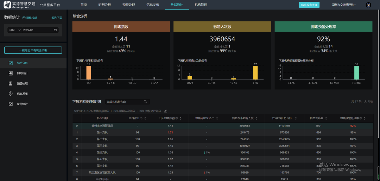380x181 pixels.
Task: Sort table by 白天拥堵指数 column
Action: click(x=180, y=118)
